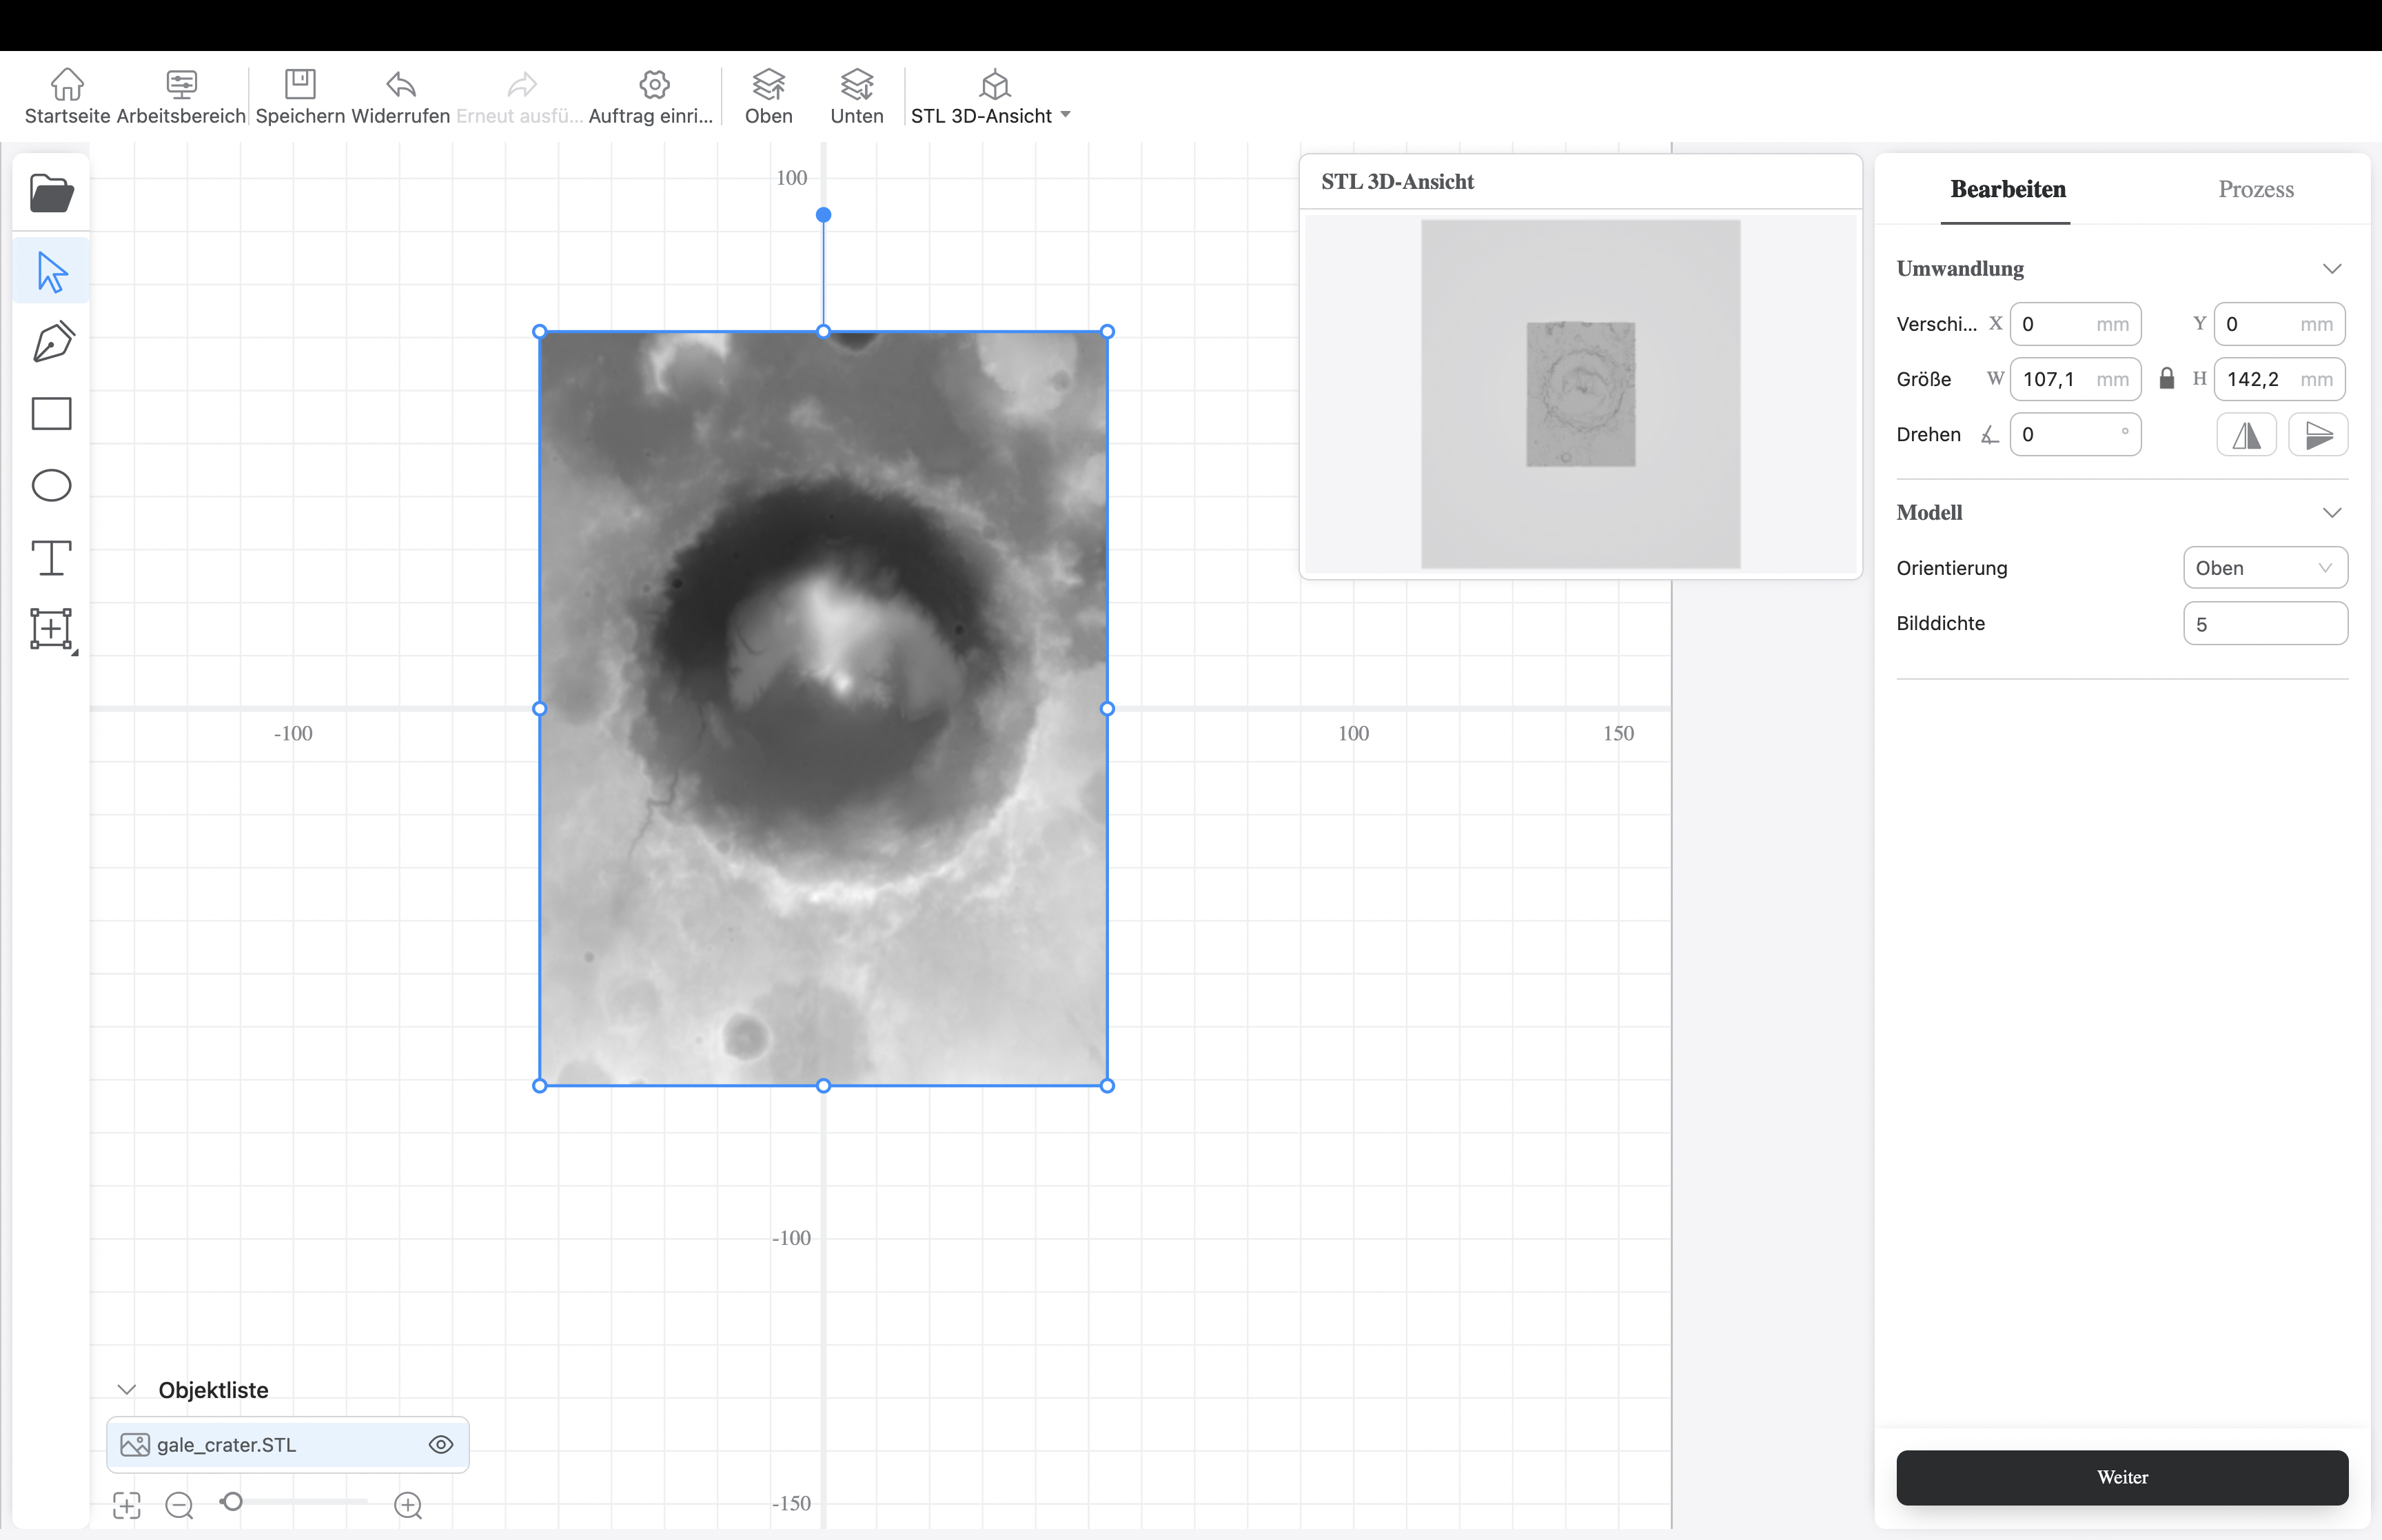
Task: Click the zoom slider handle
Action: point(233,1502)
